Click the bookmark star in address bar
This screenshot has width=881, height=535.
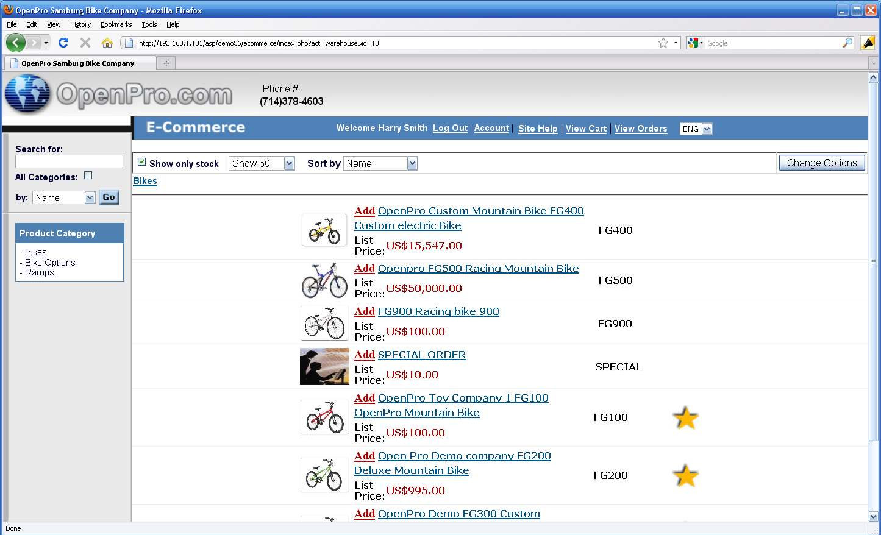point(663,43)
